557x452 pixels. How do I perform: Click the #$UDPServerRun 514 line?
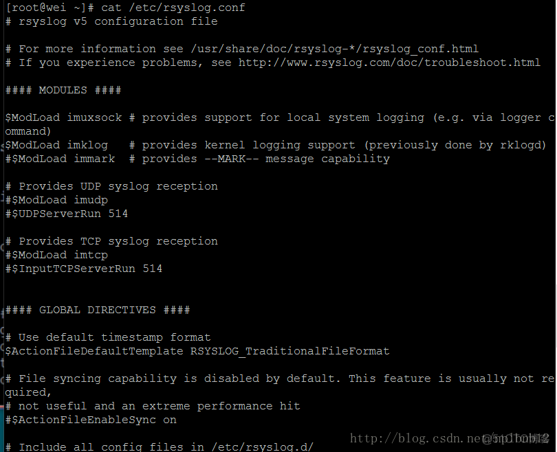point(67,214)
